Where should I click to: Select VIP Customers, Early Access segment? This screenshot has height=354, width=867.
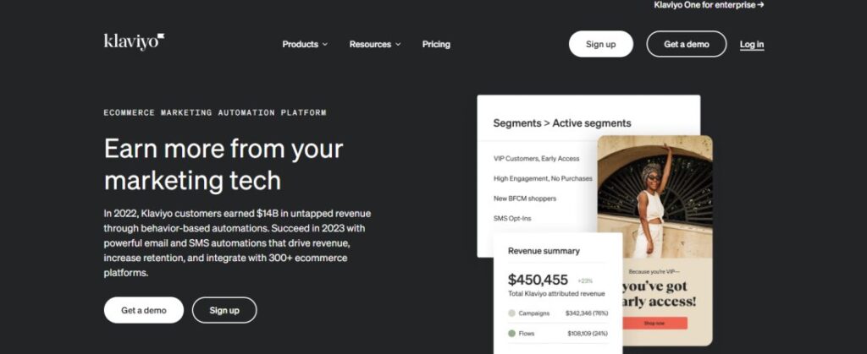pos(536,158)
